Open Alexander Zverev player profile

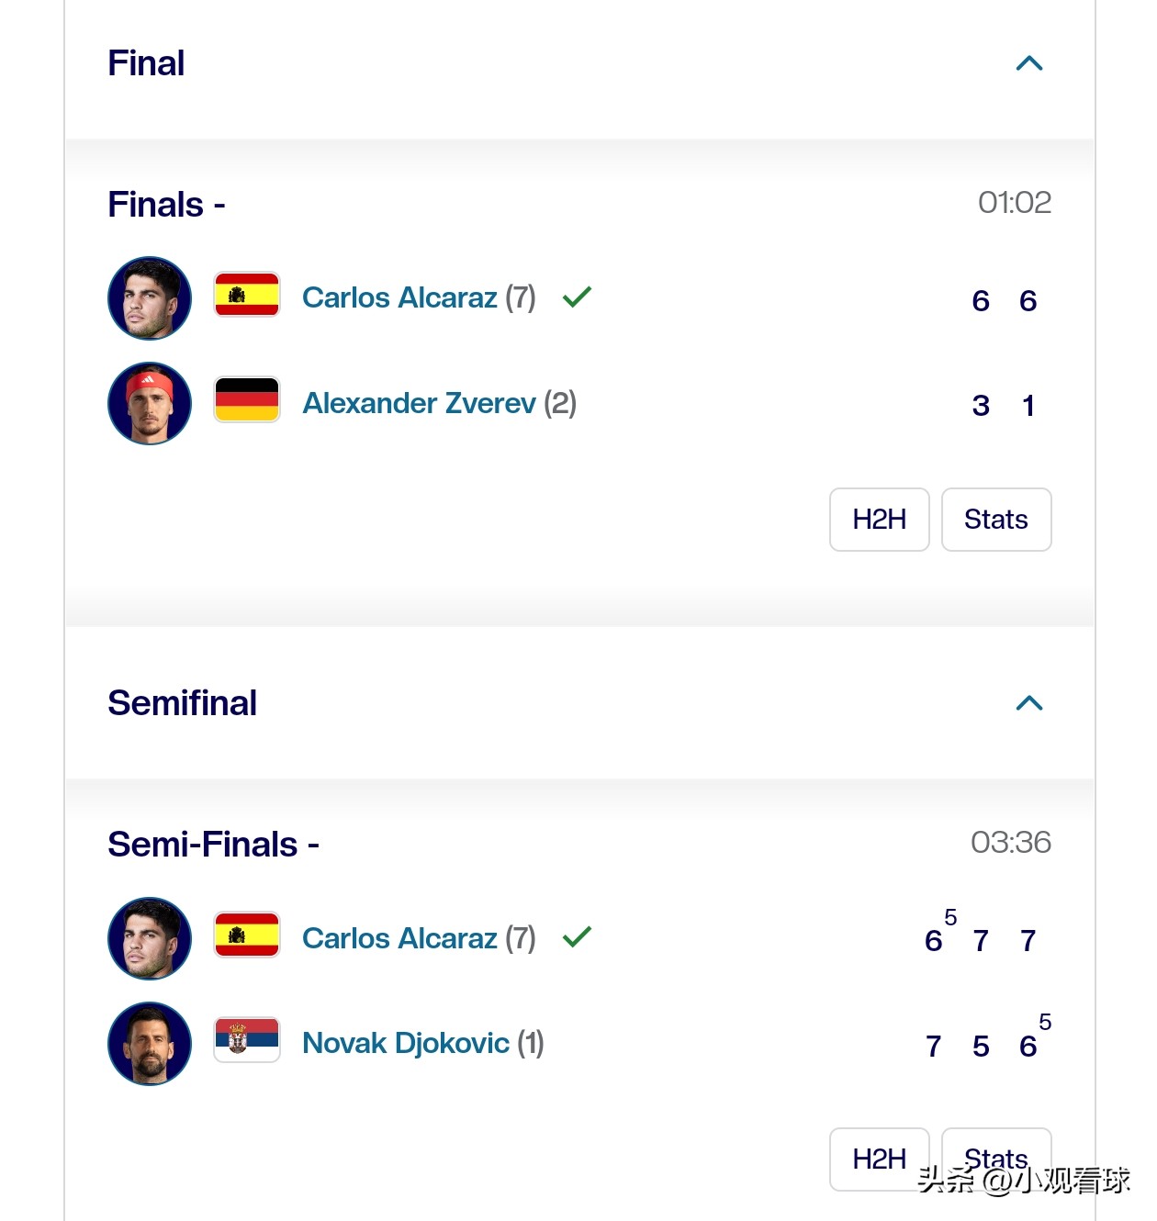pyautogui.click(x=419, y=403)
